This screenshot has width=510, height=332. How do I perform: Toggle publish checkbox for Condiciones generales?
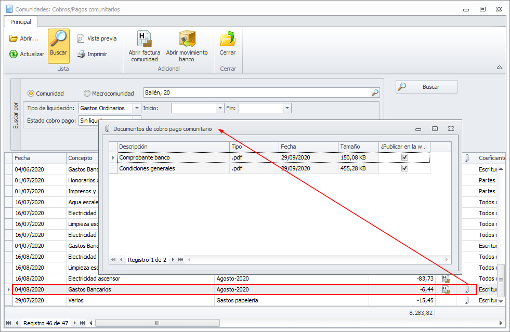point(404,168)
